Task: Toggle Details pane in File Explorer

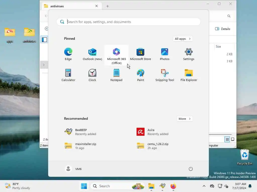Action: (x=222, y=29)
